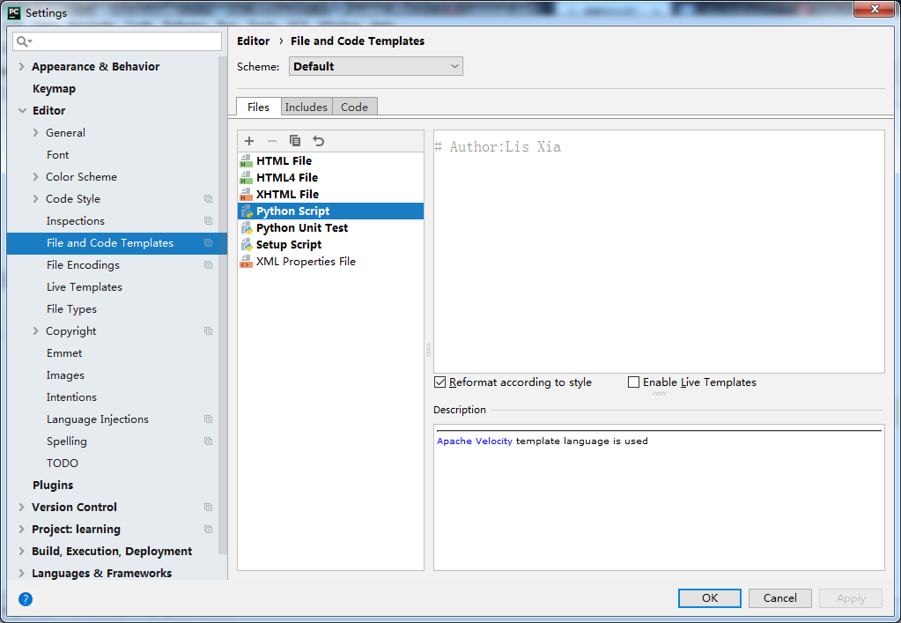Click the settings search field

click(x=117, y=41)
